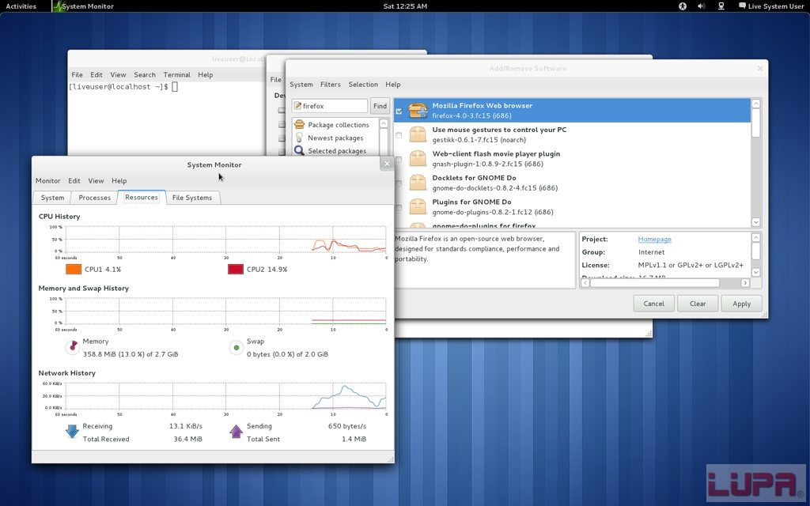Select Web-client flash movie player plugin row
810x506 pixels.
[572, 158]
